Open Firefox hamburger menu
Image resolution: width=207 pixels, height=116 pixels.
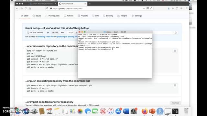(x=187, y=8)
